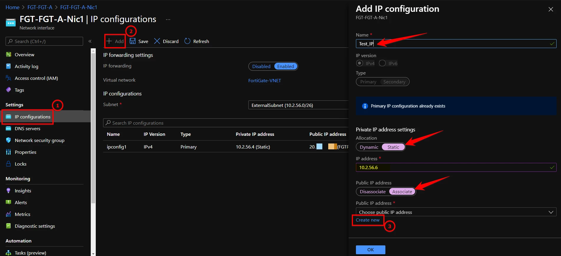Click the Properties icon
The width and height of the screenshot is (561, 256).
9,152
